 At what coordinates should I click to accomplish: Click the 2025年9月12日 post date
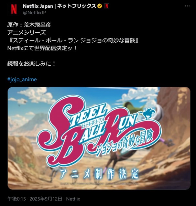[x=46, y=199]
